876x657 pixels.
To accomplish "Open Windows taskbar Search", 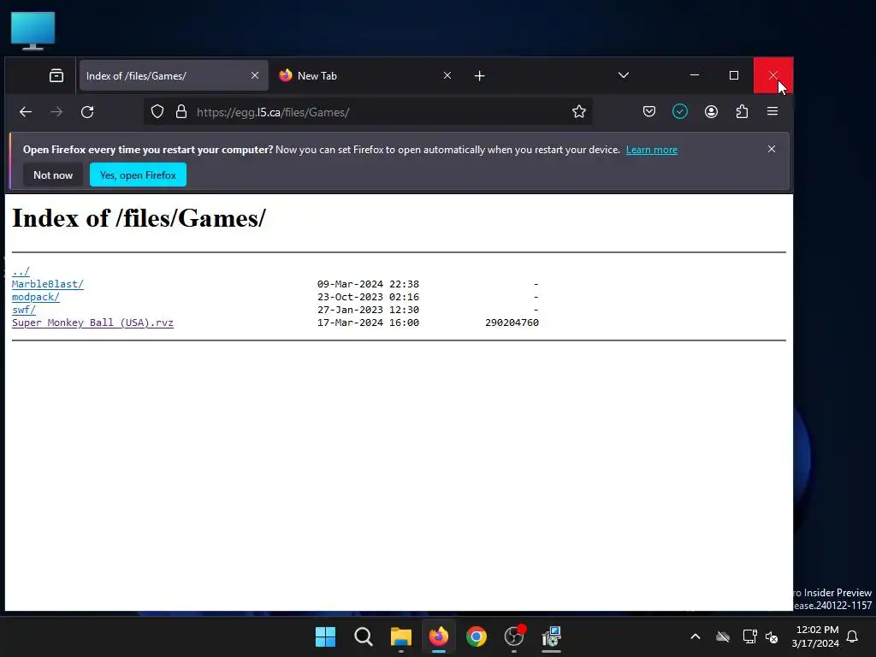I will tap(363, 636).
